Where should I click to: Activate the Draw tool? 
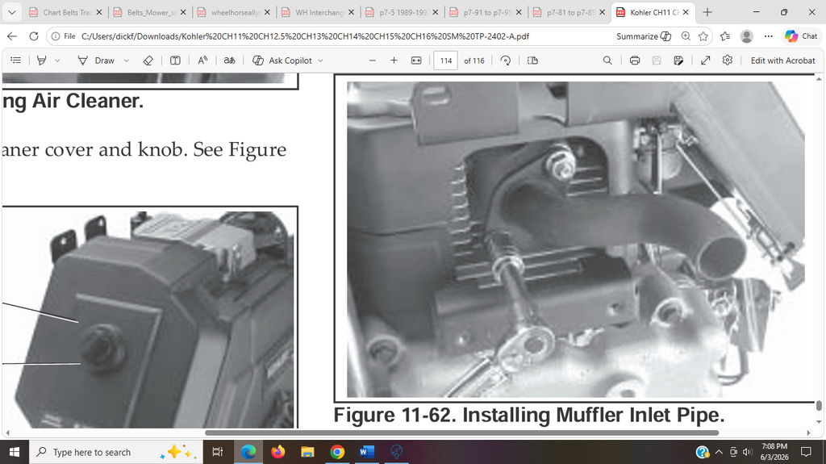(x=97, y=61)
